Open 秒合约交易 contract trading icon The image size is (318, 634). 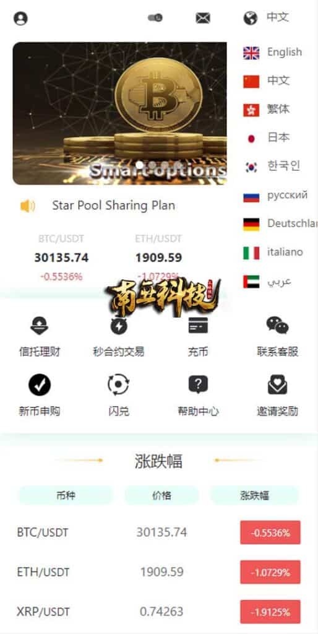point(118,326)
